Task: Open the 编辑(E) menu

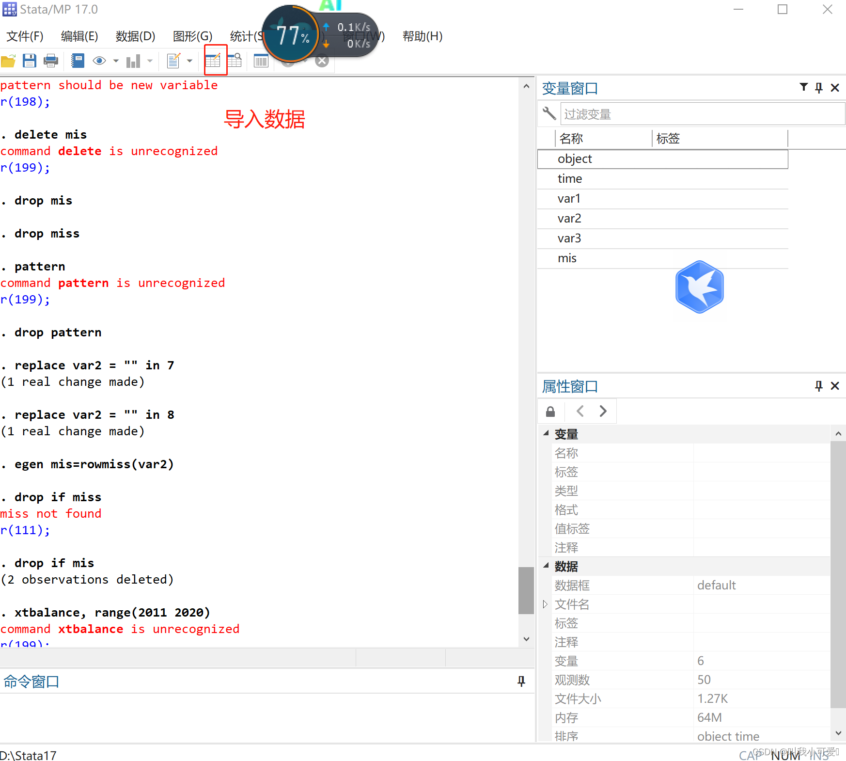Action: tap(79, 36)
